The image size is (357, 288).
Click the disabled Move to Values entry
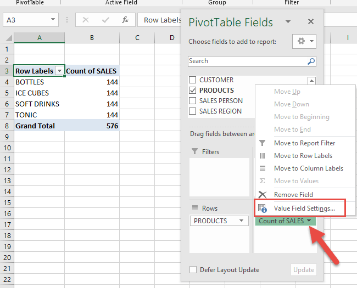305,181
